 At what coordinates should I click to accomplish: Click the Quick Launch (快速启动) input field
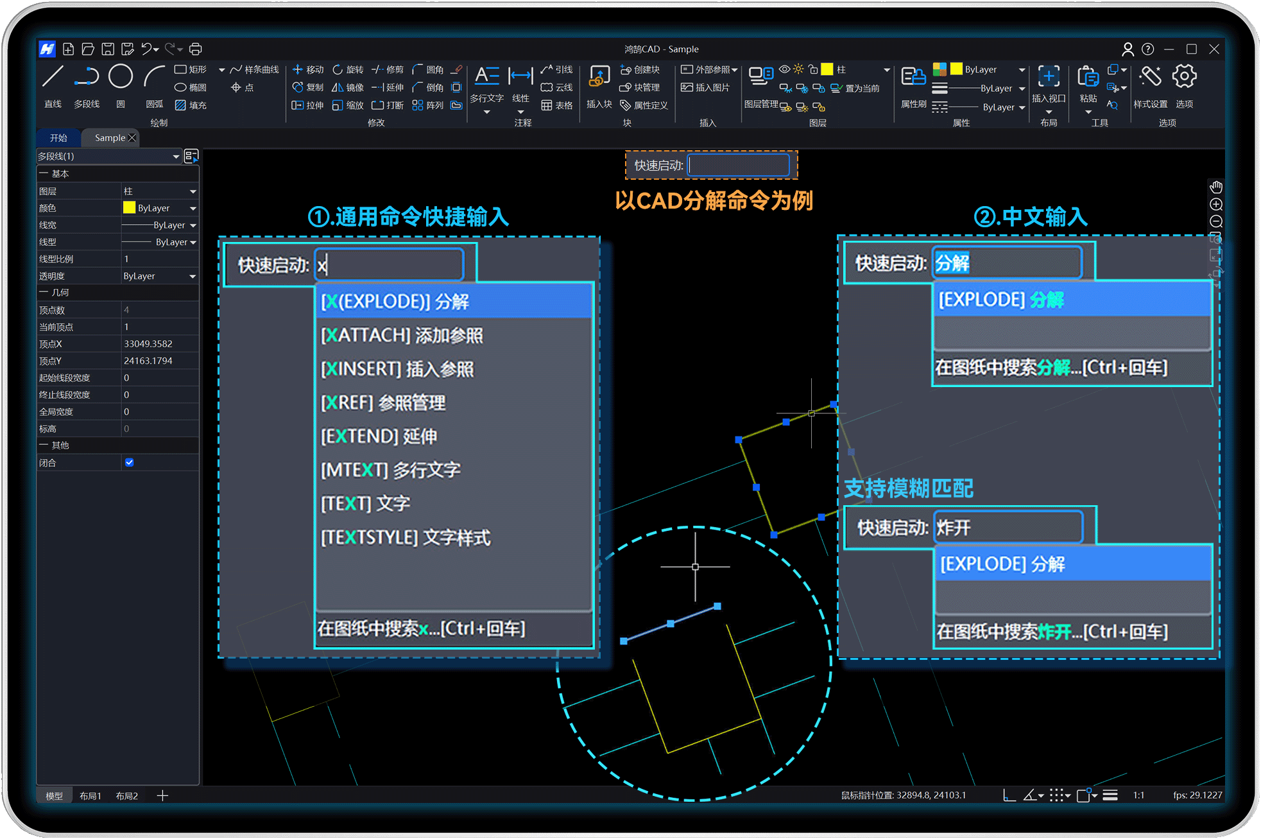point(738,165)
